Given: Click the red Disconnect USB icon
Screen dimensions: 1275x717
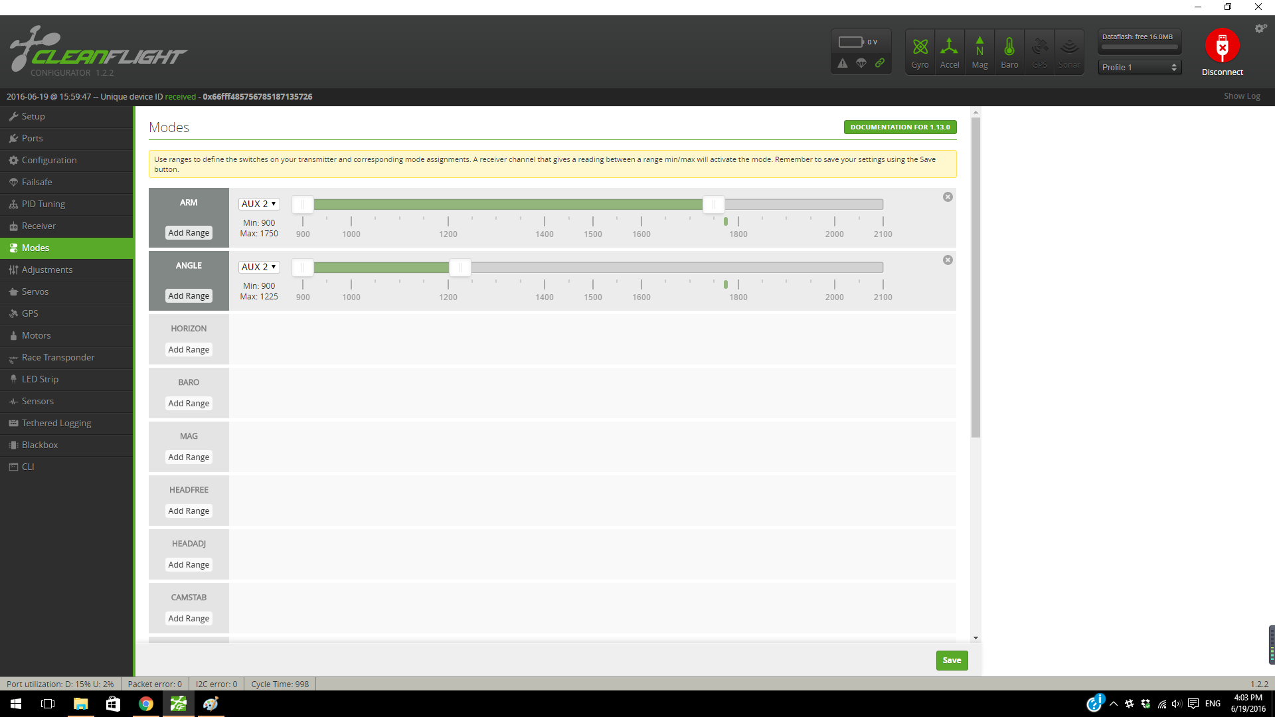Looking at the screenshot, I should [x=1222, y=46].
